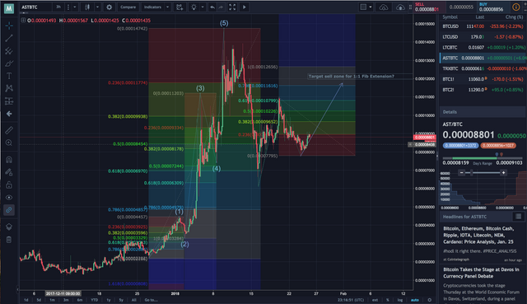Toggle the log scale option

pos(400,300)
